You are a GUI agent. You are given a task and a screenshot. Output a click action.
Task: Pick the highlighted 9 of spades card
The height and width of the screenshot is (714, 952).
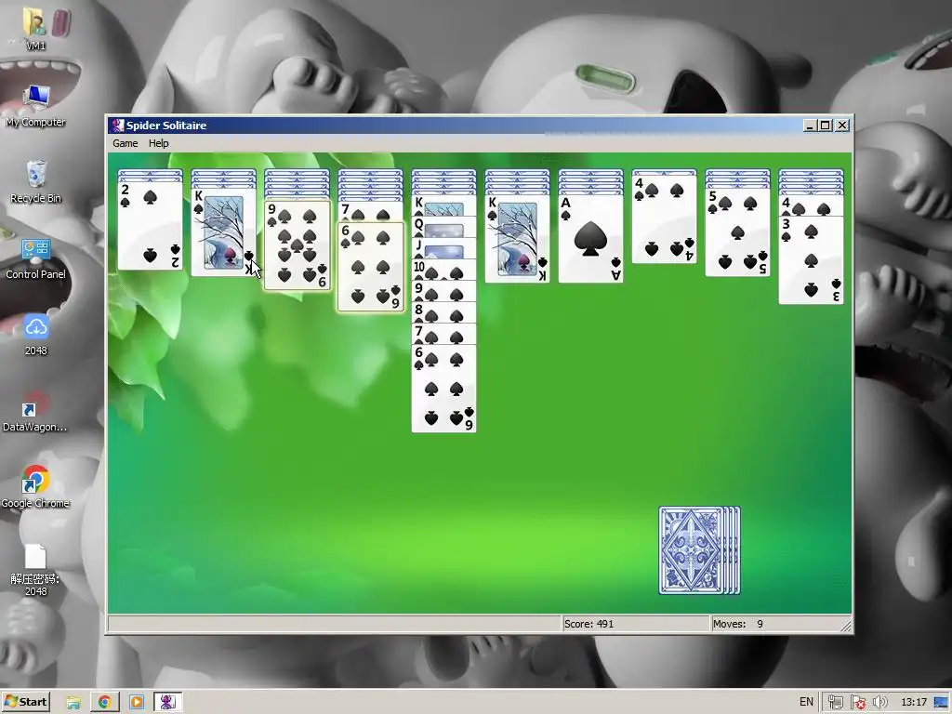[x=297, y=245]
